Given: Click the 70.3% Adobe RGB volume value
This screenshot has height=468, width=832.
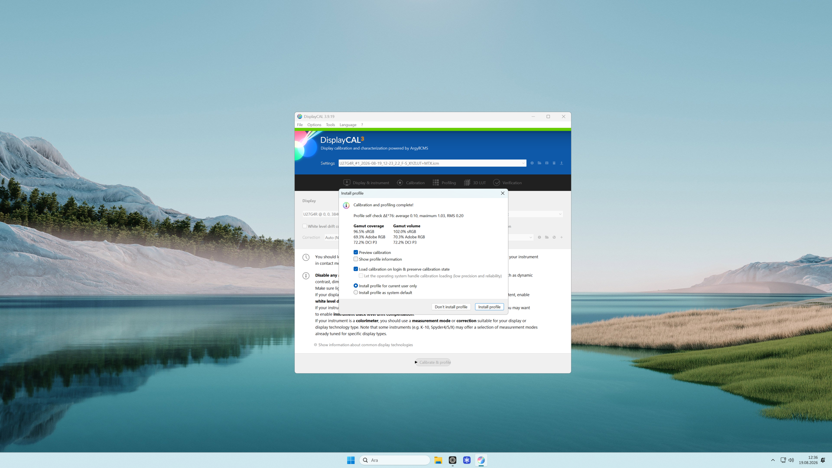Looking at the screenshot, I should pos(409,237).
